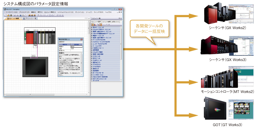
Task: Expand the スリムタイプ基本ベースユニット category
Action: click(x=92, y=29)
